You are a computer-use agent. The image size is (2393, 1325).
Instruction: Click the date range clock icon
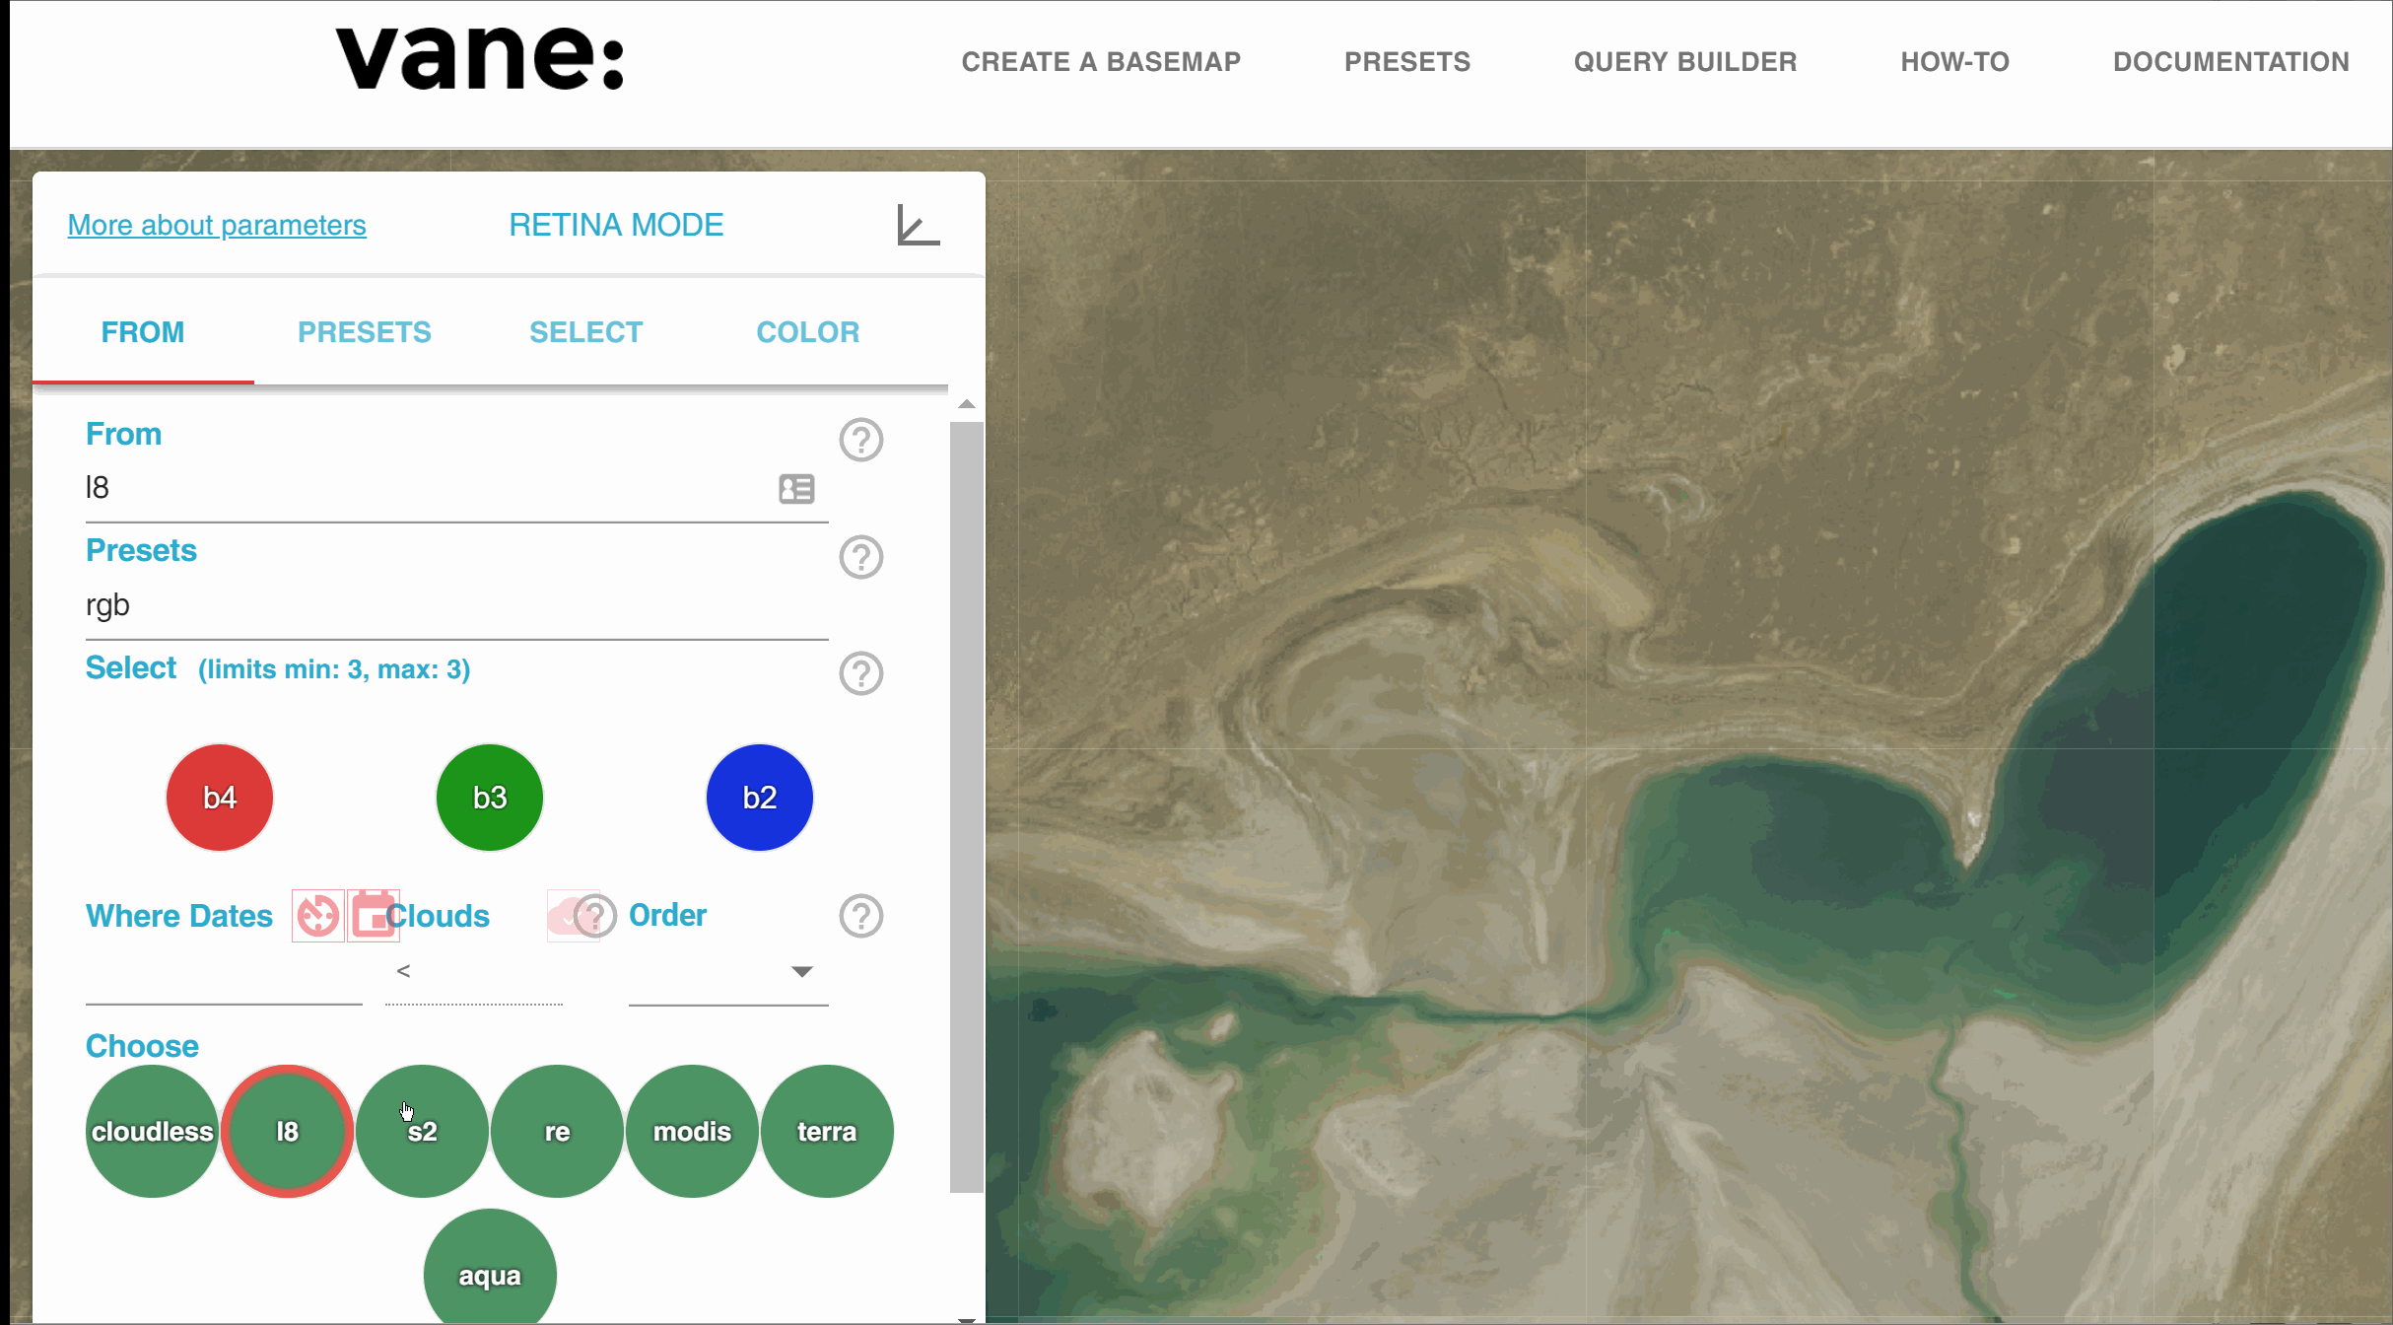(317, 916)
